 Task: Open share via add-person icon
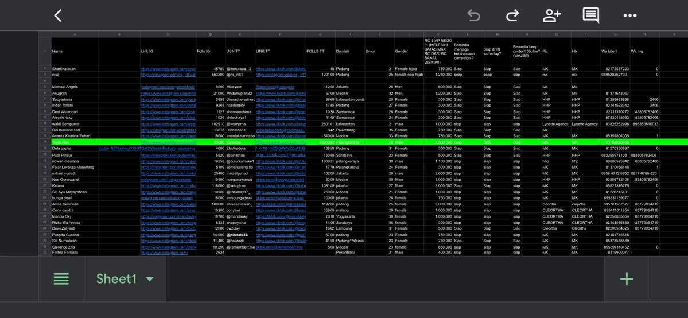(551, 15)
